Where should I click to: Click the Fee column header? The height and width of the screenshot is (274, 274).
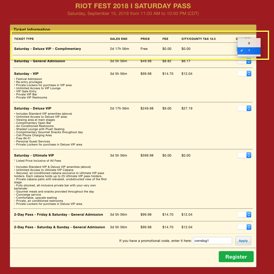click(165, 39)
